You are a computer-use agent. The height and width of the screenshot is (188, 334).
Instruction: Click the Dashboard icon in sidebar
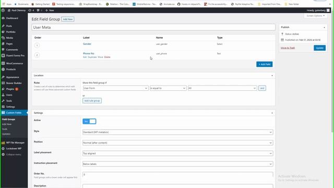pos(3,18)
